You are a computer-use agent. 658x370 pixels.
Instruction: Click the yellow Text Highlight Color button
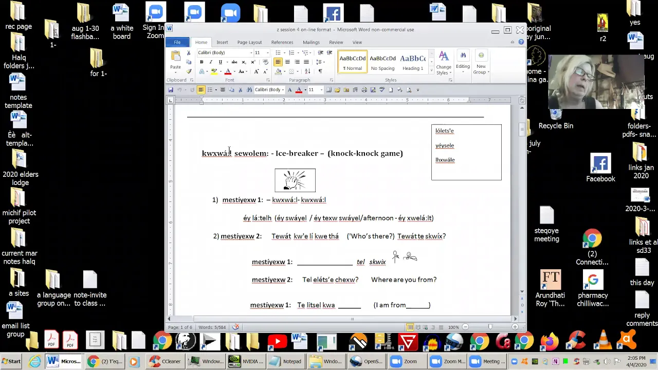[x=215, y=71]
